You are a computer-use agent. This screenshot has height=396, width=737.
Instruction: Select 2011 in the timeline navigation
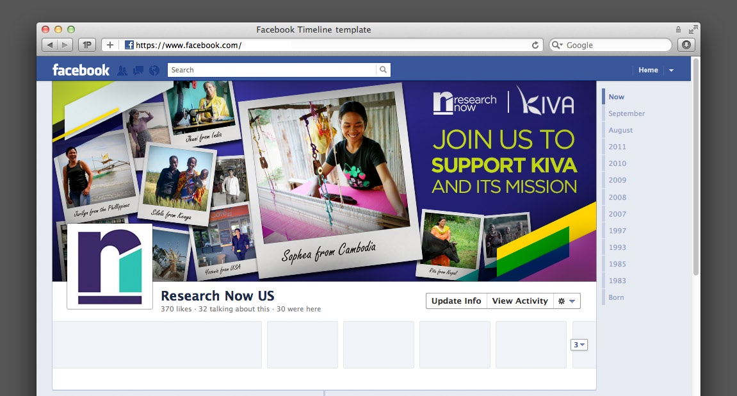[617, 147]
